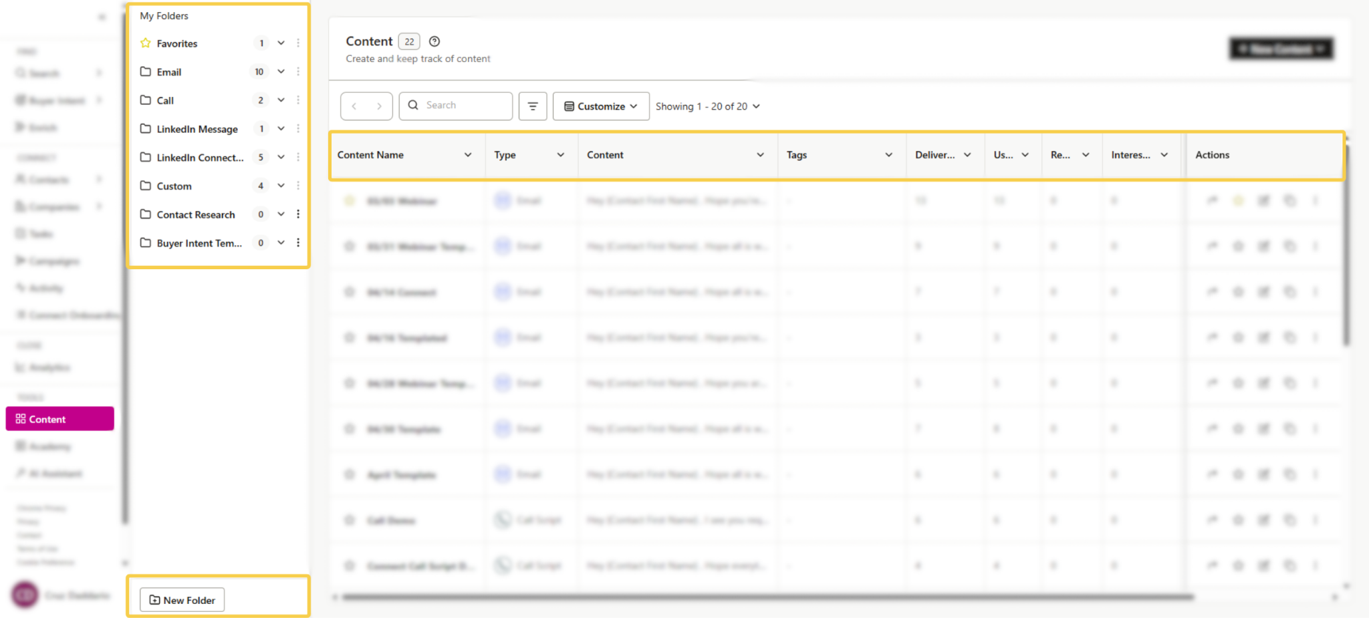Image resolution: width=1369 pixels, height=618 pixels.
Task: Click the Call folder icon
Action: pos(145,100)
